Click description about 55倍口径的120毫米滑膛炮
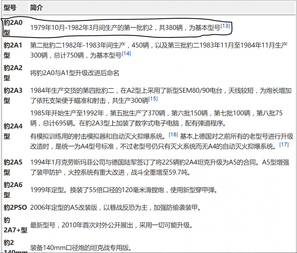The width and height of the screenshot is (297, 253). point(124,190)
